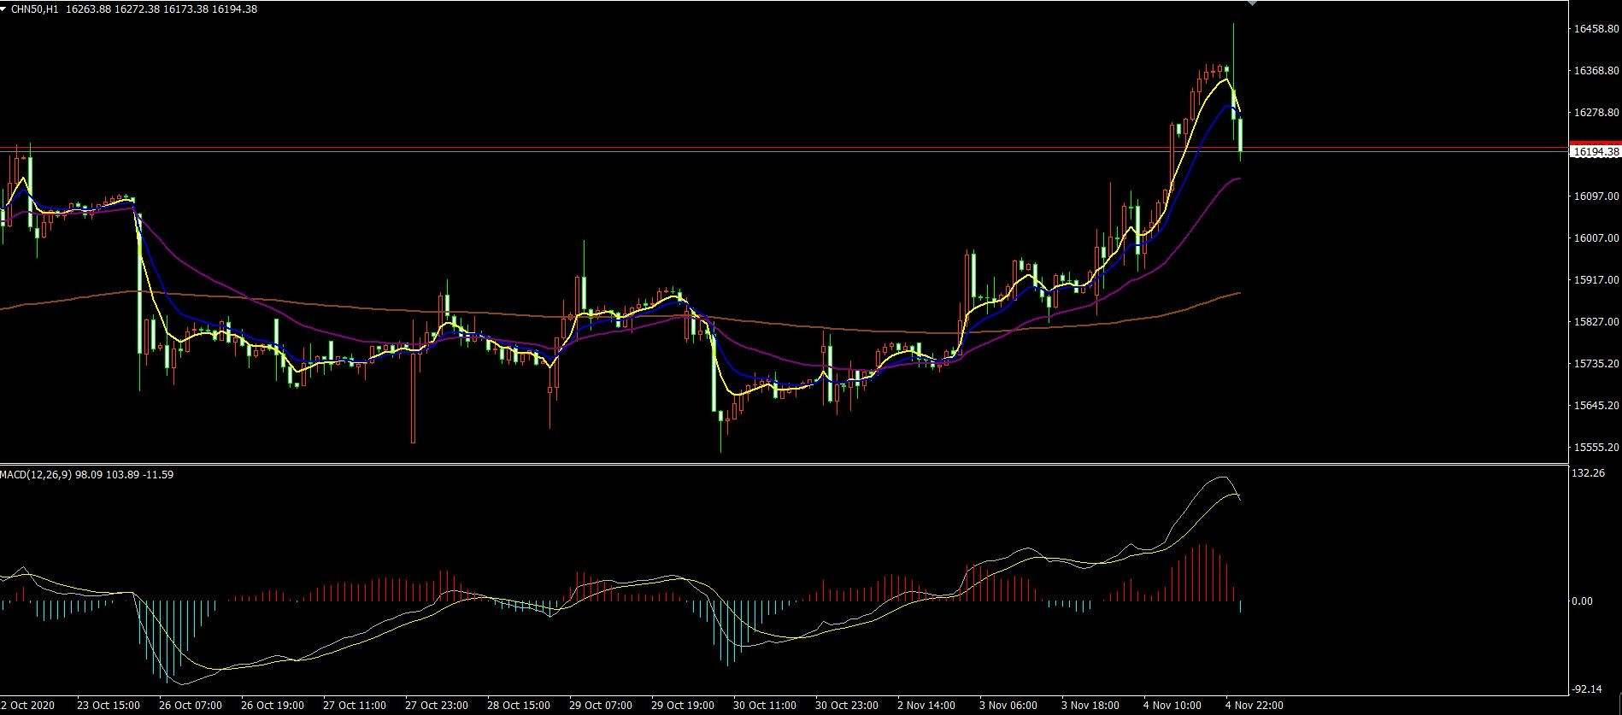This screenshot has height=715, width=1622.
Task: Click the deepest cyan MACD histogram bar on 26 Oct
Action: pos(169,640)
